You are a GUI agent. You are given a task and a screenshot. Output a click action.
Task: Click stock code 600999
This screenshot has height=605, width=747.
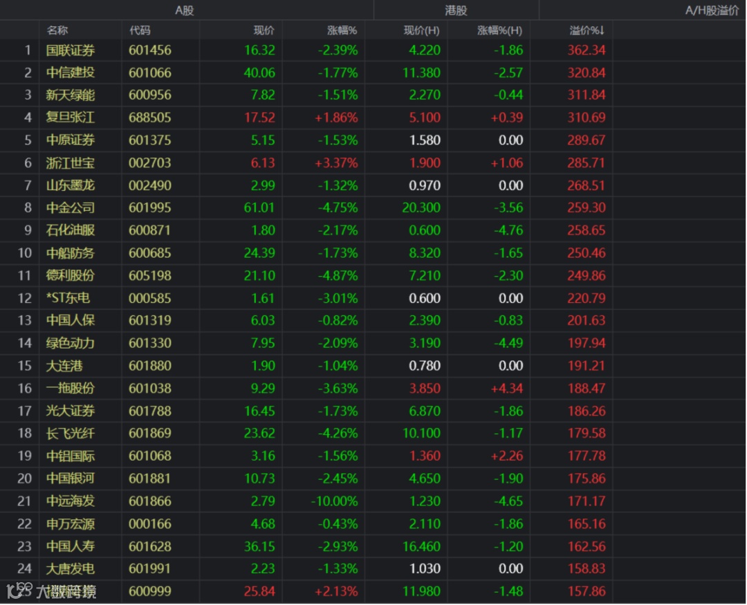[149, 592]
